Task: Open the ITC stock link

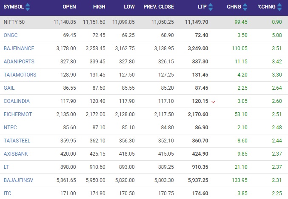Action: pyautogui.click(x=7, y=193)
